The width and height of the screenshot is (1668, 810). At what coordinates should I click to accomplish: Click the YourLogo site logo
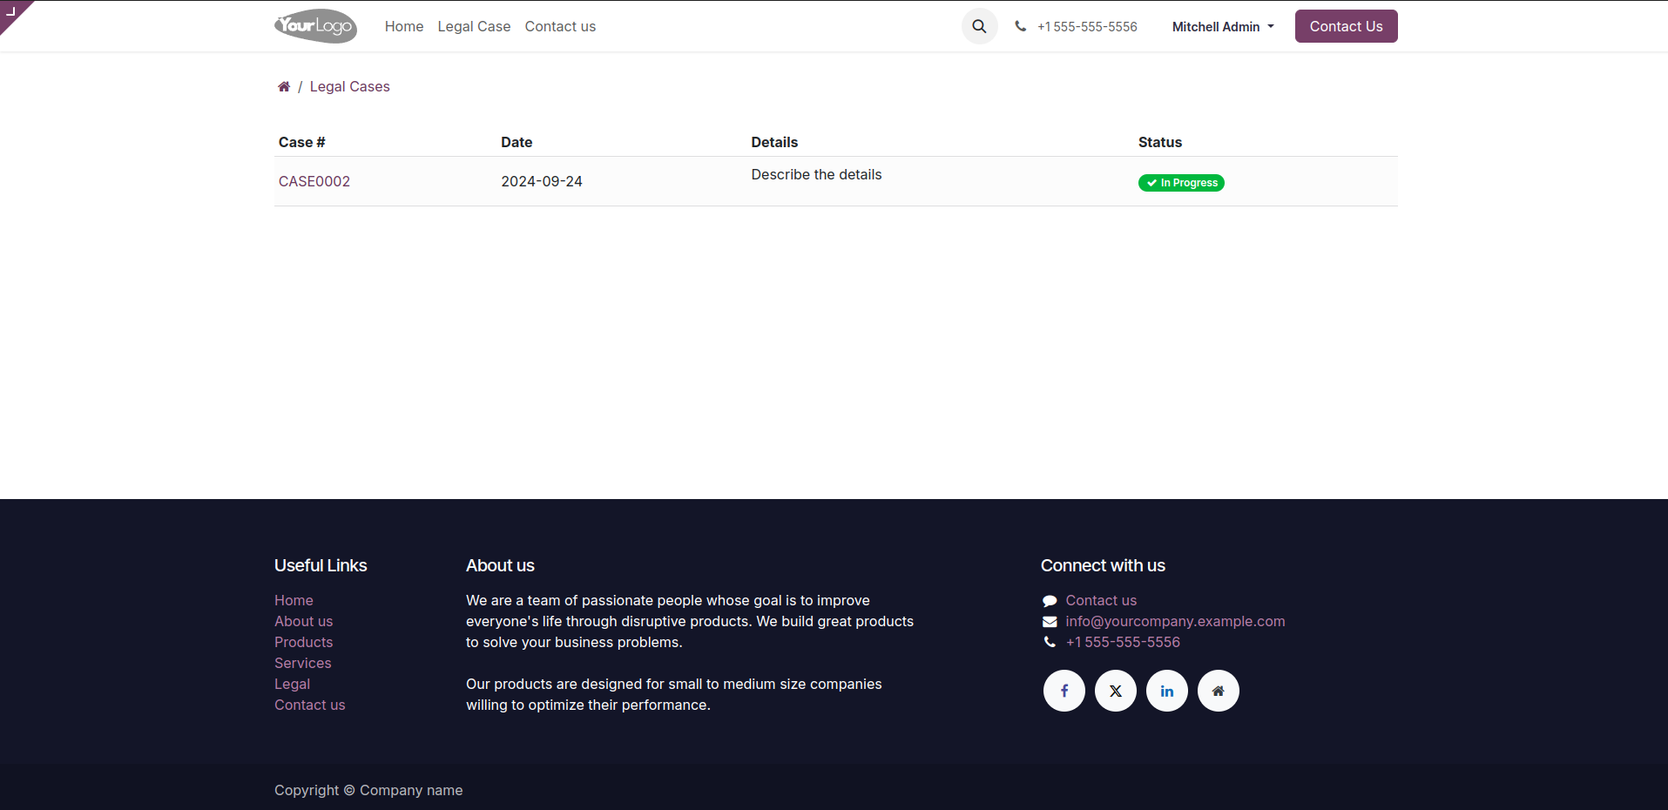pos(315,26)
